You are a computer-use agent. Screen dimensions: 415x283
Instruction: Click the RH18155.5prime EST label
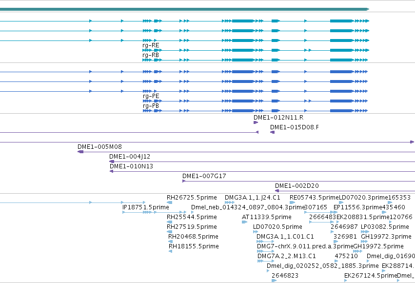pyautogui.click(x=194, y=246)
